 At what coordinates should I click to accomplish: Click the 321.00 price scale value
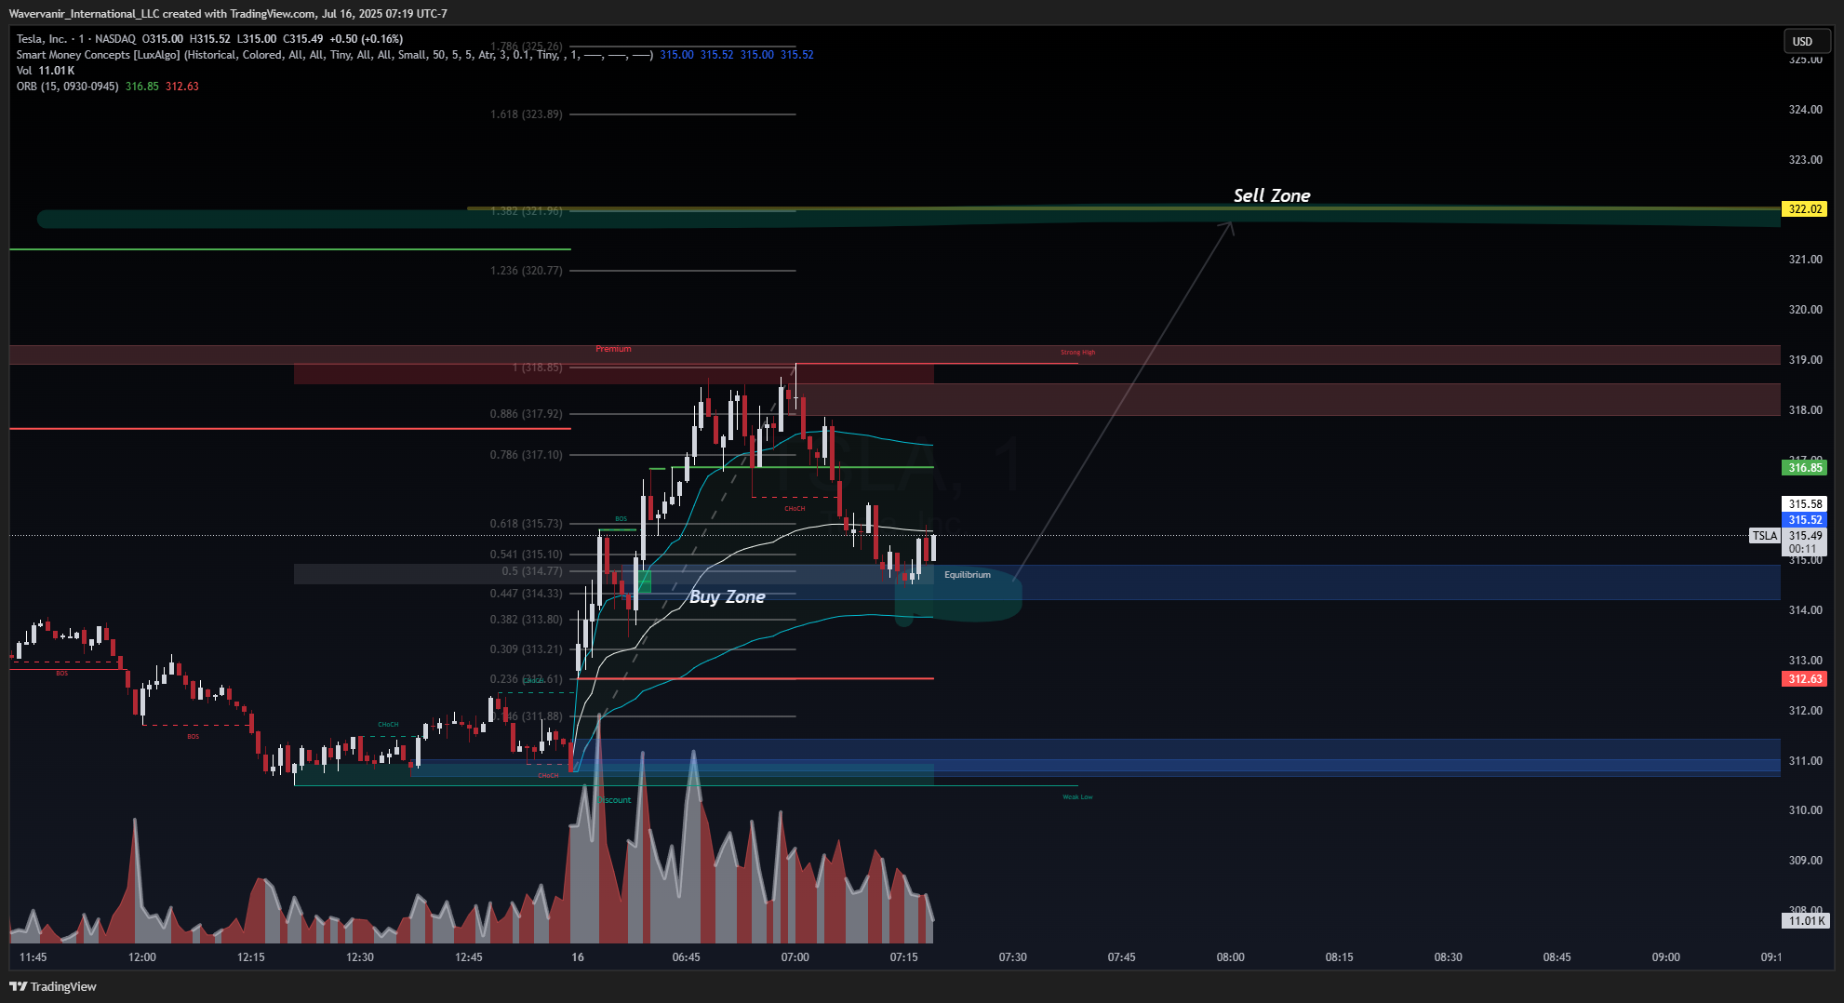[x=1806, y=260]
